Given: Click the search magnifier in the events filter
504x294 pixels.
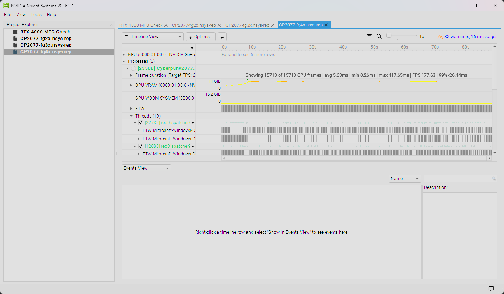Looking at the screenshot, I should pyautogui.click(x=494, y=179).
